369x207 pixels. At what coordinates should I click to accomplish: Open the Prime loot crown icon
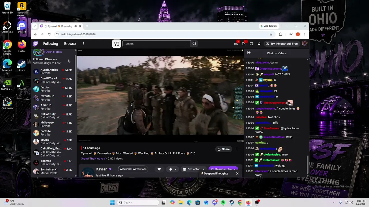click(236, 44)
